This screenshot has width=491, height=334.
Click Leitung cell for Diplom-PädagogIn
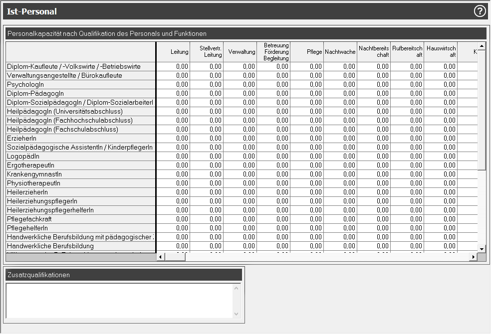(x=173, y=94)
